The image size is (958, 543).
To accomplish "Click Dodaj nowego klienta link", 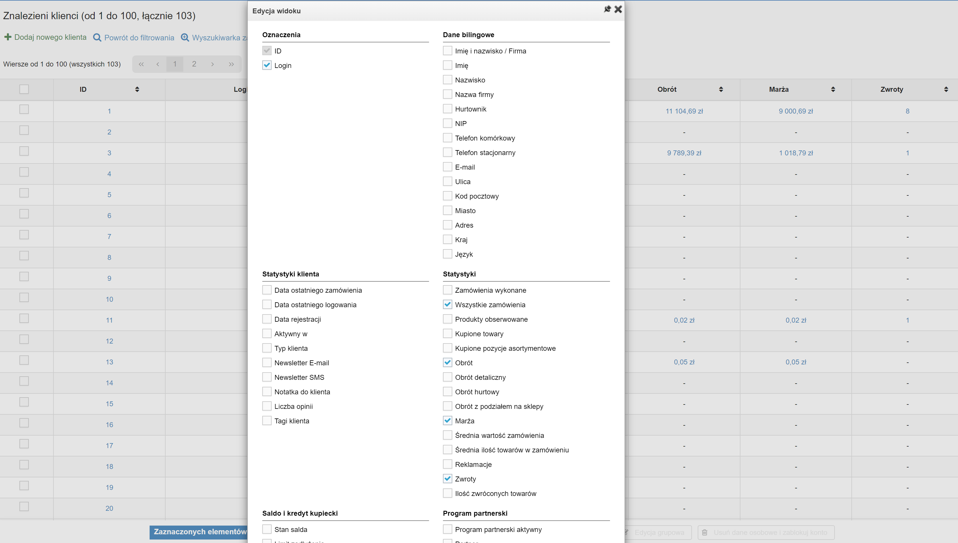I will pos(50,37).
